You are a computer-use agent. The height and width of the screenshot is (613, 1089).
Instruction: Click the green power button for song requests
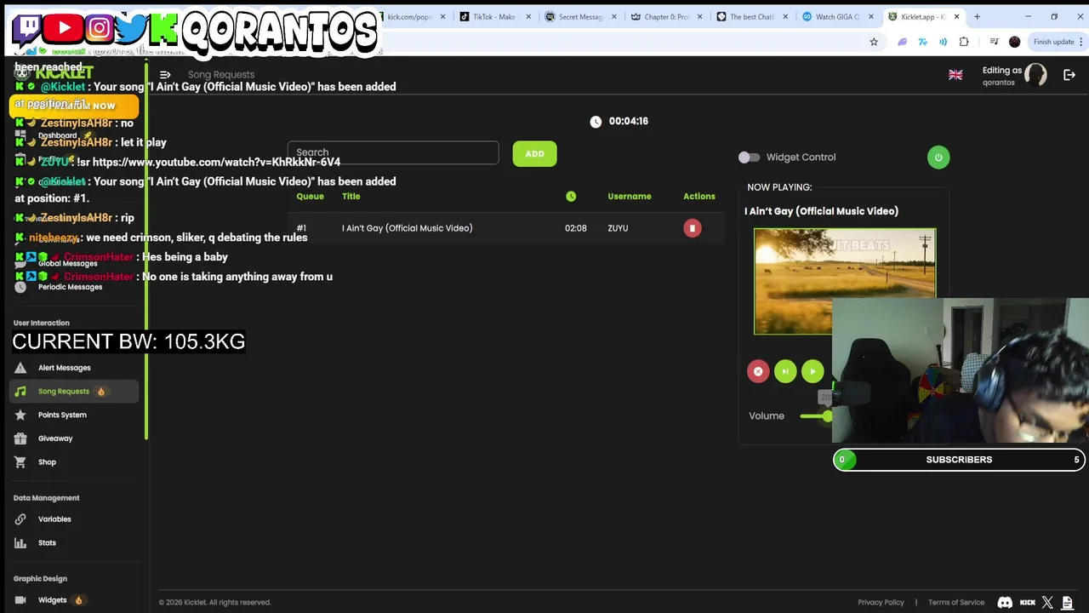pos(938,158)
